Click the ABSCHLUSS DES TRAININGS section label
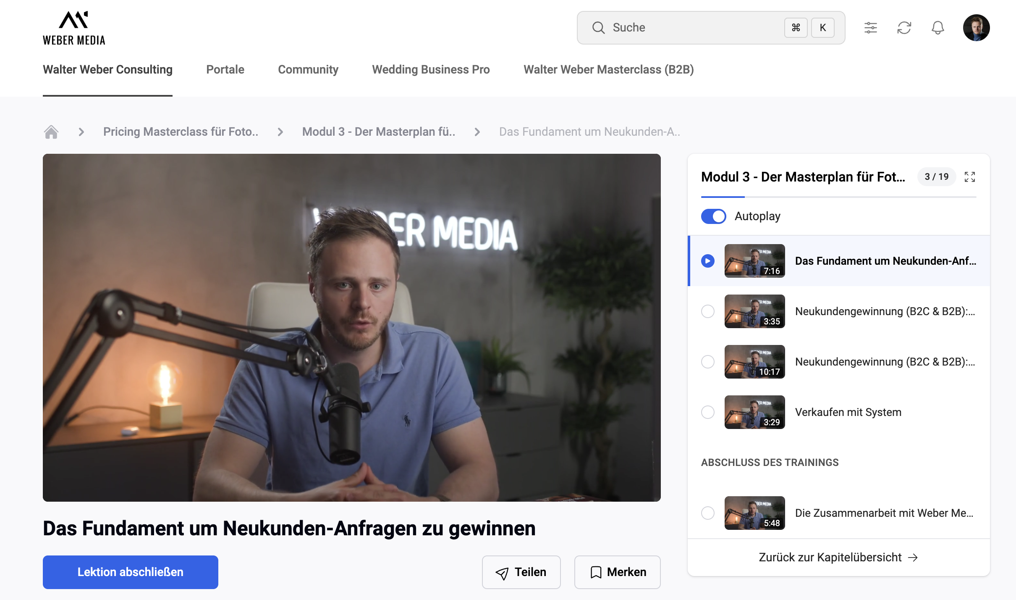Viewport: 1016px width, 600px height. coord(770,463)
